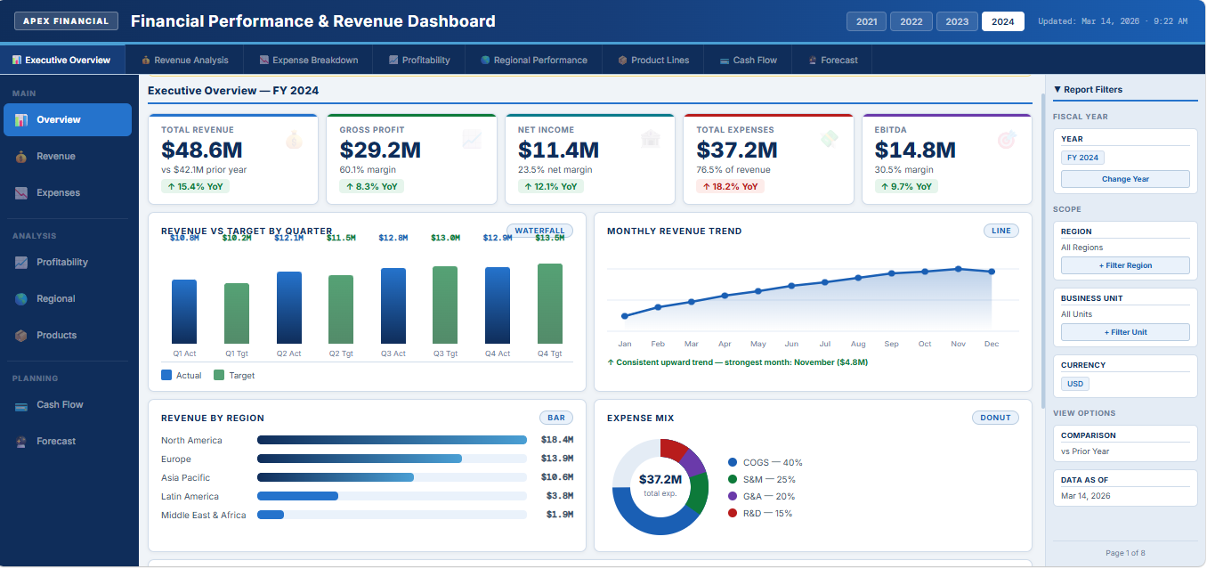Click the red 18.2% YoY expenses badge
1207x569 pixels.
click(730, 186)
